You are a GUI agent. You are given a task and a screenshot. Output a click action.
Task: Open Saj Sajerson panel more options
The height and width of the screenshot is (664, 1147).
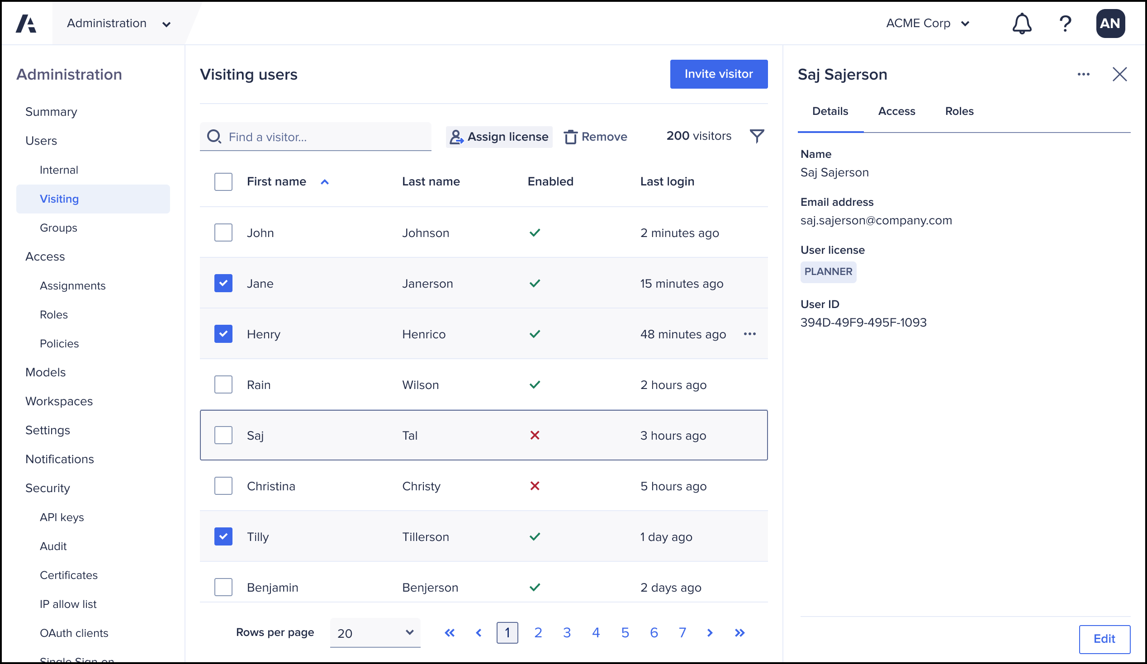(1083, 74)
